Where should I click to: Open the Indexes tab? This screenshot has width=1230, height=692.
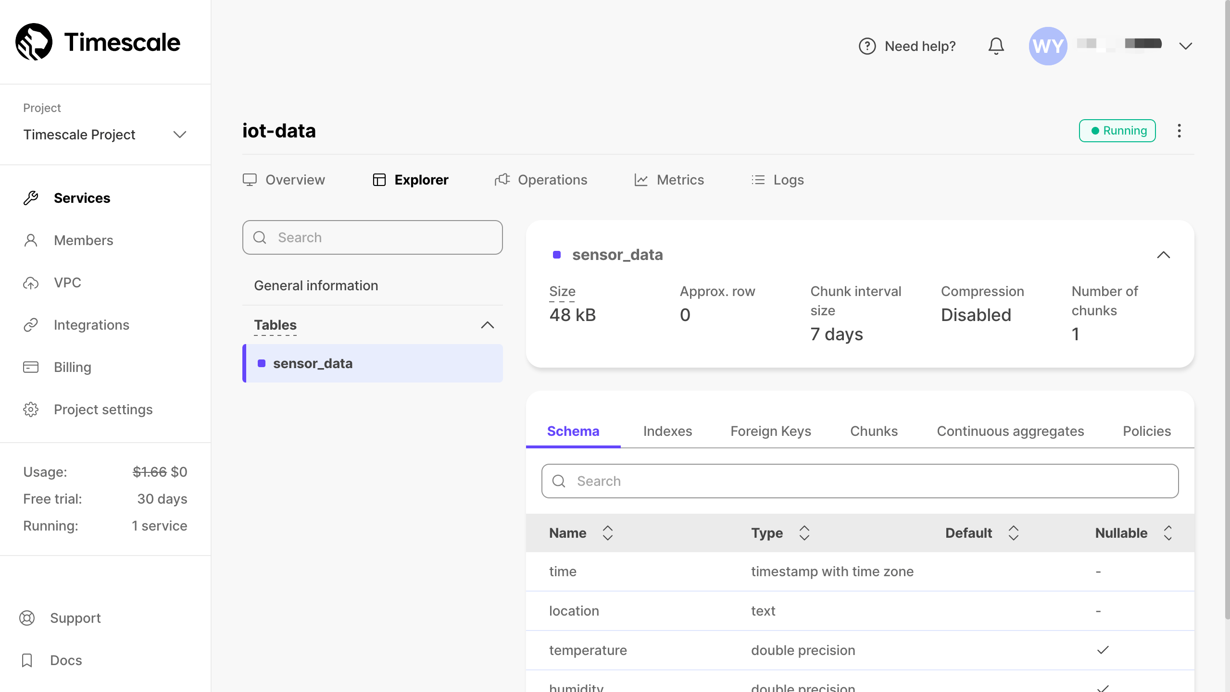tap(667, 431)
